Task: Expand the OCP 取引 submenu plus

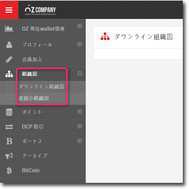Action: tap(80, 126)
